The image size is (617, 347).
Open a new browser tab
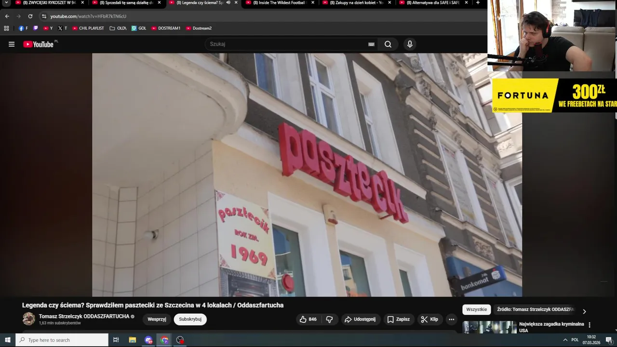click(x=478, y=2)
